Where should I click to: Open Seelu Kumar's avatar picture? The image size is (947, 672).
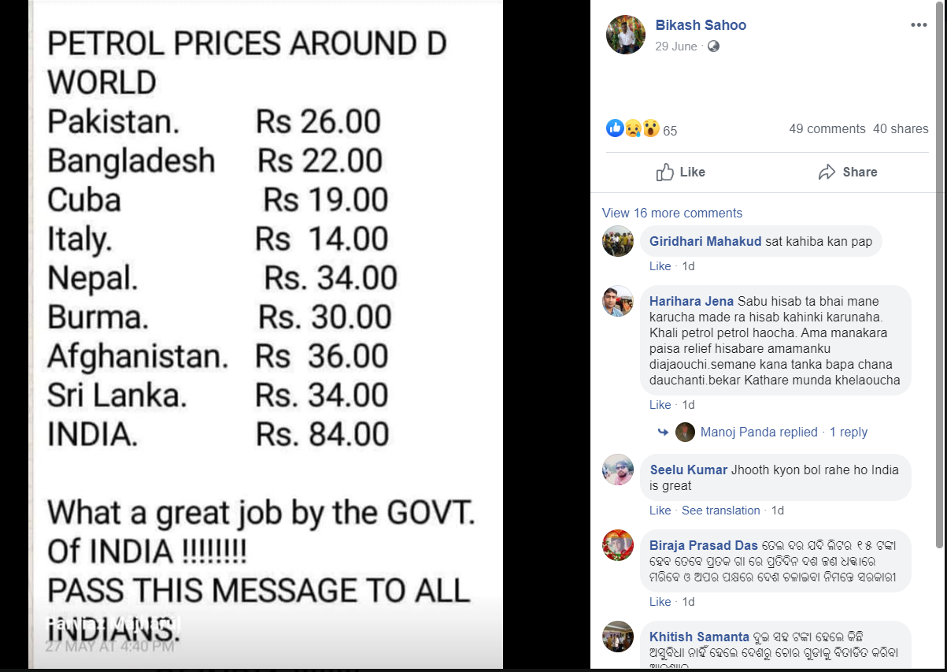[618, 470]
